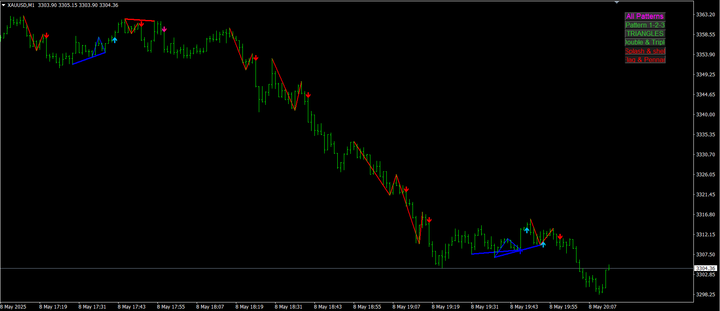Open the chart menu triangle beside XAUUSD,M1

[3, 5]
